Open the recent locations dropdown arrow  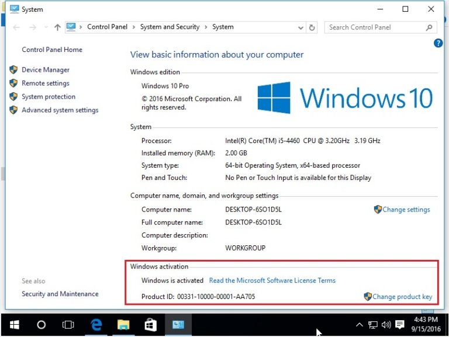pyautogui.click(x=46, y=27)
